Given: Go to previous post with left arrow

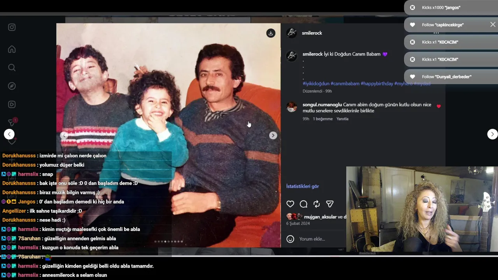Looking at the screenshot, I should [x=9, y=134].
